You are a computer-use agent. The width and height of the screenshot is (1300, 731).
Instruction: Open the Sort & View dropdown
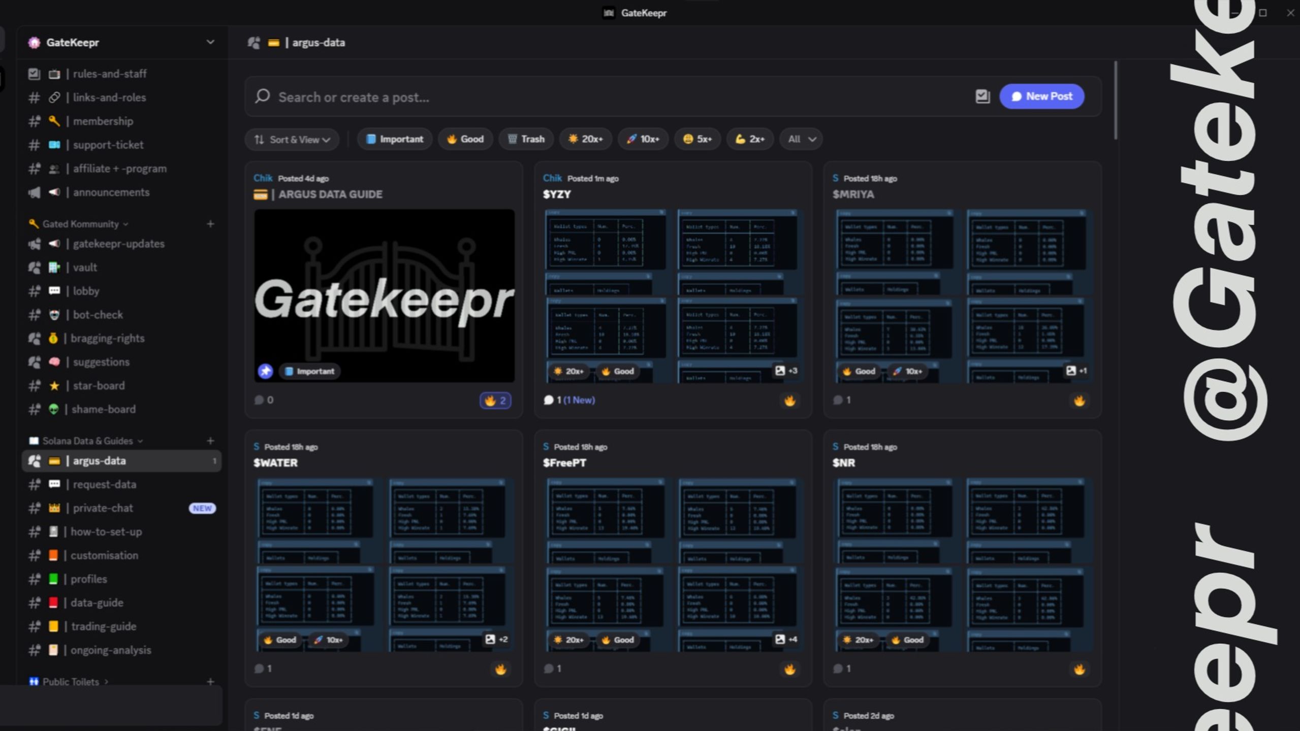pyautogui.click(x=292, y=139)
